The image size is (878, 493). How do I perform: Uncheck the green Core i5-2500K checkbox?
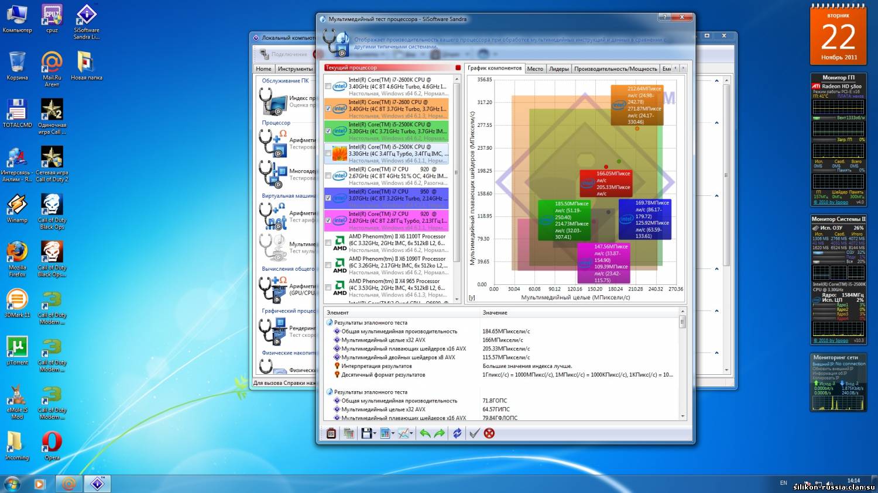click(328, 131)
